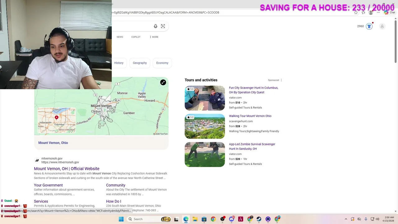The image size is (398, 224).
Task: Open Edge settings and more ellipsis
Action: (x=378, y=12)
